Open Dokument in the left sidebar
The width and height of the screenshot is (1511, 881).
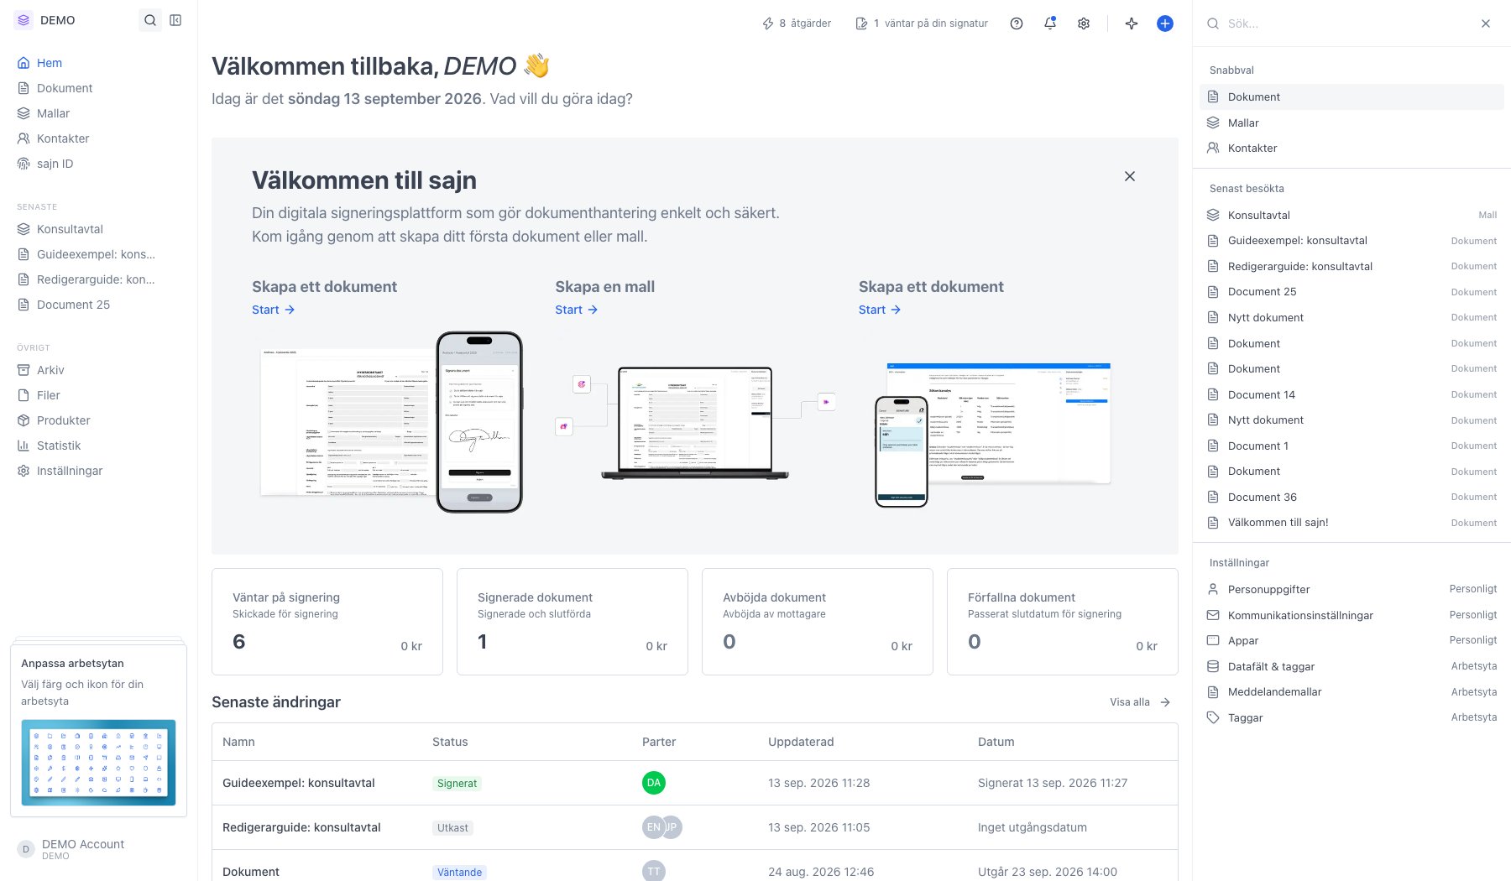click(x=99, y=88)
